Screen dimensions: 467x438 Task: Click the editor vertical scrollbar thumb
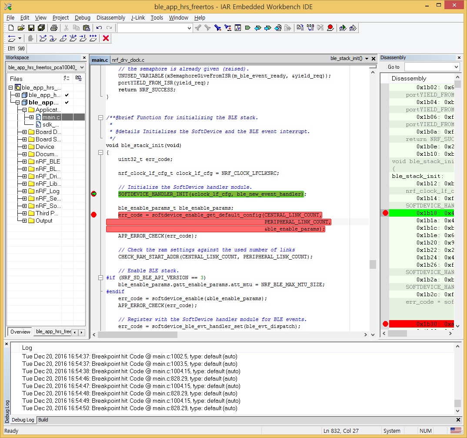tap(373, 264)
